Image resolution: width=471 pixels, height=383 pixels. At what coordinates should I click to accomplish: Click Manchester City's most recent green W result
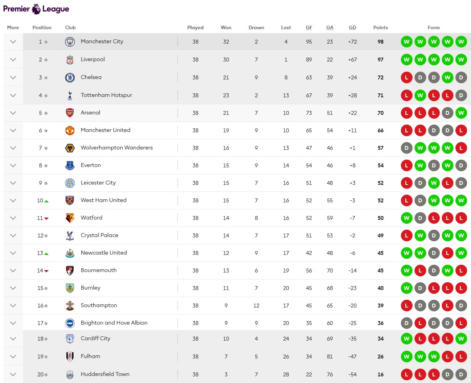point(461,42)
